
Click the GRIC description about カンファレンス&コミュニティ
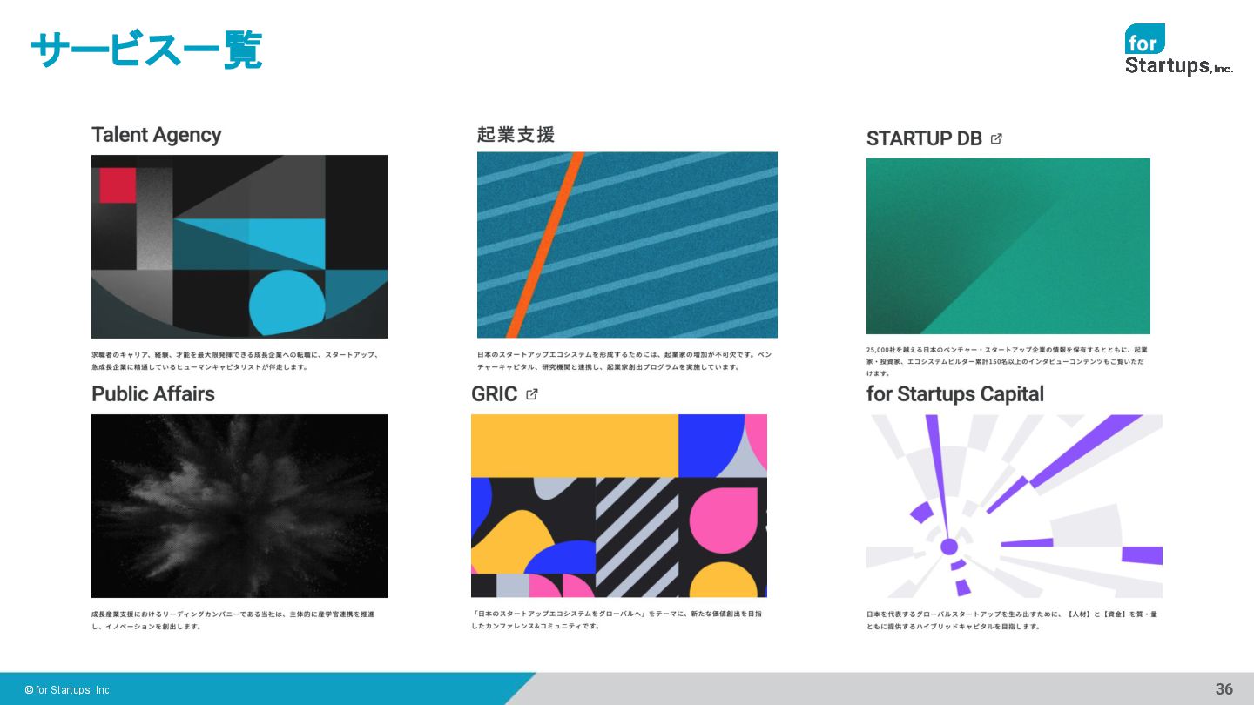617,620
